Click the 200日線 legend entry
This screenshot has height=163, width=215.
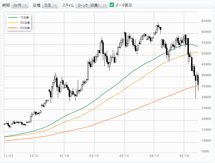coord(19,28)
